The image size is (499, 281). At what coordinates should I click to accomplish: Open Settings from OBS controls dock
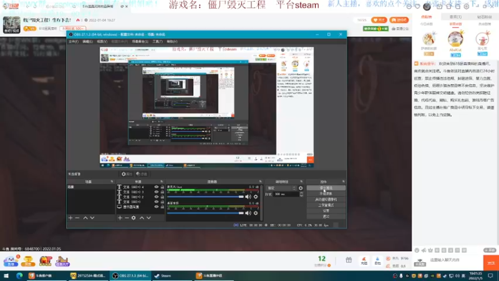tap(326, 211)
